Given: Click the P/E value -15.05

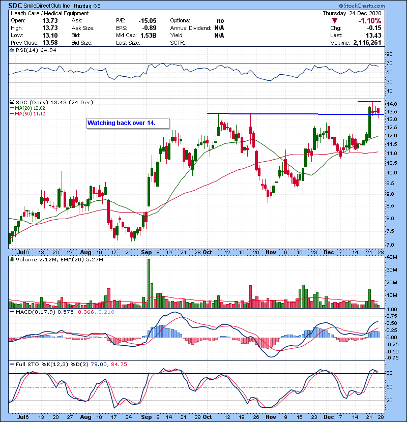Looking at the screenshot, I should pos(148,21).
